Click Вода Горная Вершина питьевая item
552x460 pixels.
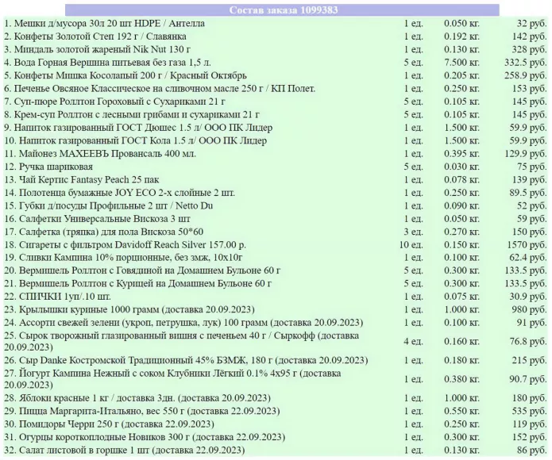[x=108, y=63]
